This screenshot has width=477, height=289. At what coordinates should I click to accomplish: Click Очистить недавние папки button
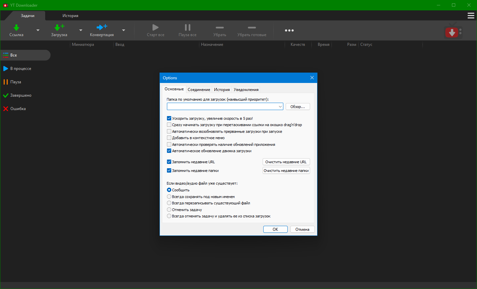click(286, 171)
